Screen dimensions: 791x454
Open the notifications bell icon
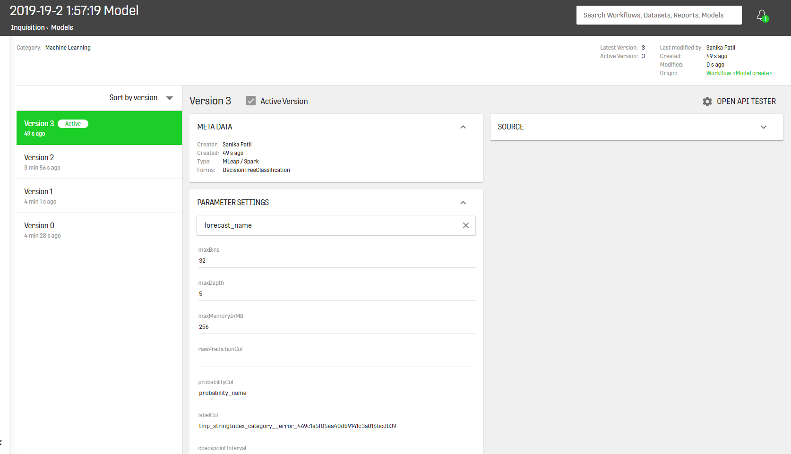(762, 16)
